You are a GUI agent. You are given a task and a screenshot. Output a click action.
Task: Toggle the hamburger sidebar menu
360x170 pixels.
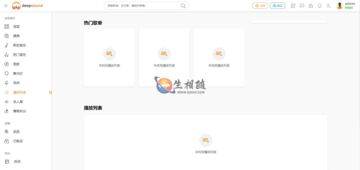[6, 6]
